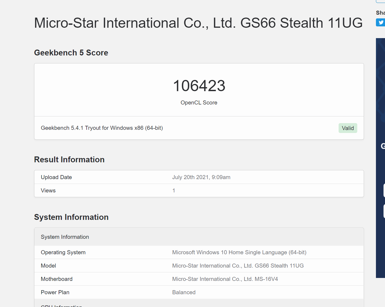Click the Twitter share icon
Screen dimensions: 385x307
point(381,22)
